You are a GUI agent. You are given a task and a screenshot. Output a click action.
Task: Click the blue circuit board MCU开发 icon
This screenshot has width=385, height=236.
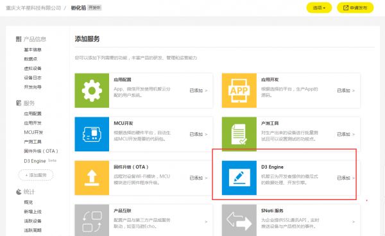coord(92,134)
